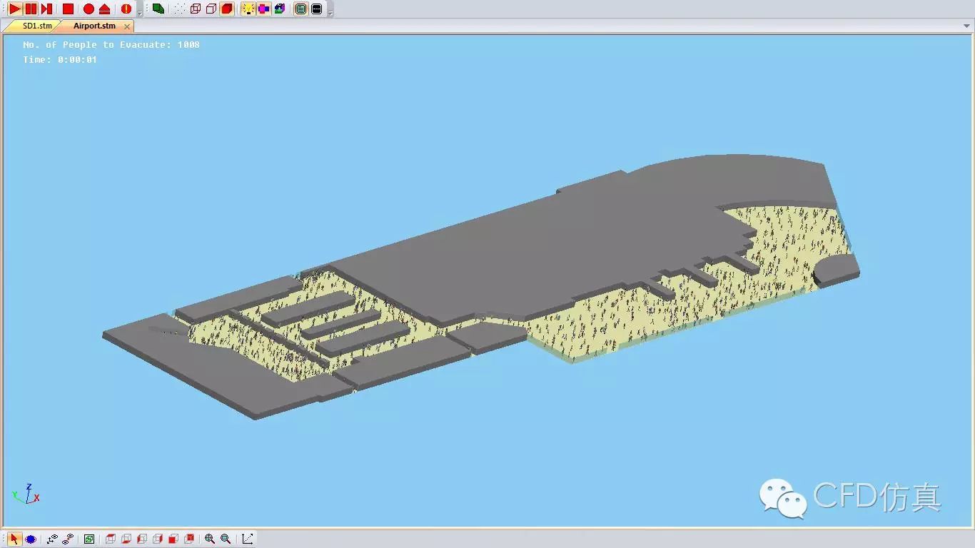Click the step-forward playback button
975x548 pixels.
tap(46, 9)
